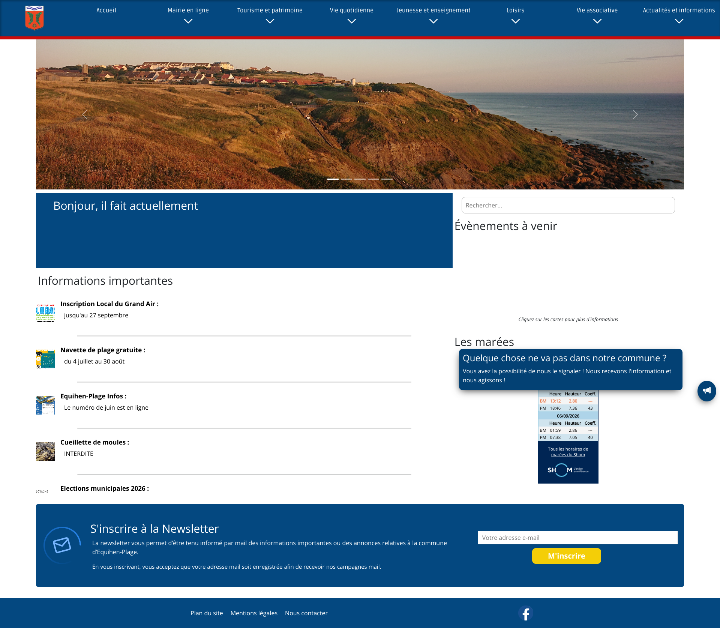
Task: Open the Cueillette de moules thumbnail
Action: (x=45, y=451)
